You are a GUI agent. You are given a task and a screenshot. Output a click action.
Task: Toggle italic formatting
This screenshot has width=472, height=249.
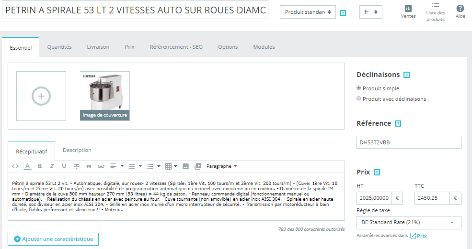click(x=52, y=166)
